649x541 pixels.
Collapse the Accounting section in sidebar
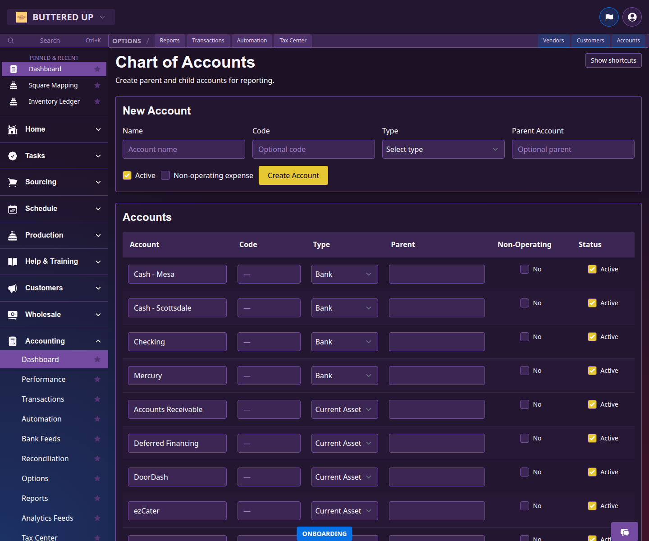(98, 341)
